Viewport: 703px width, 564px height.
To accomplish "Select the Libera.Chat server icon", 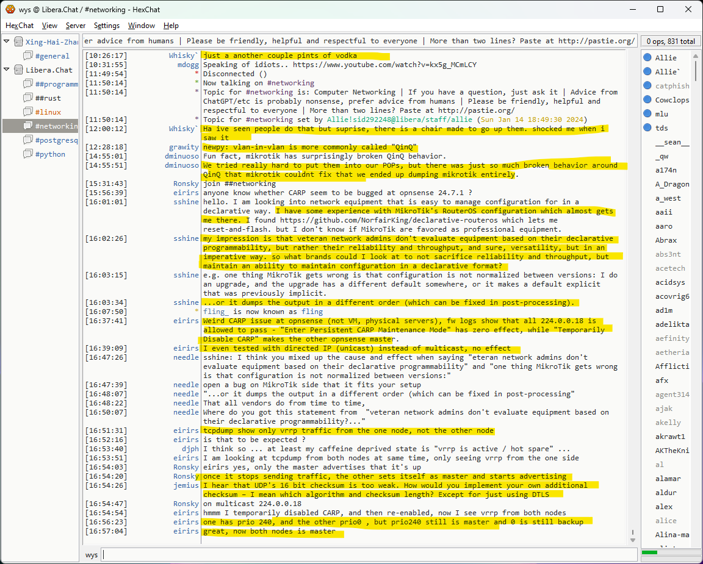I will pyautogui.click(x=18, y=70).
